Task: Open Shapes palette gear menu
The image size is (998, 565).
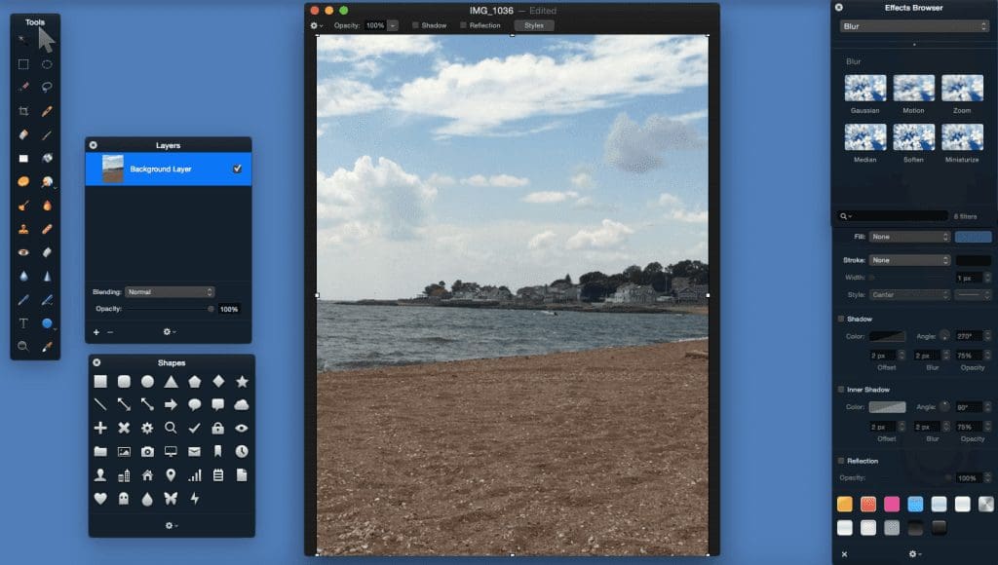Action: click(171, 526)
